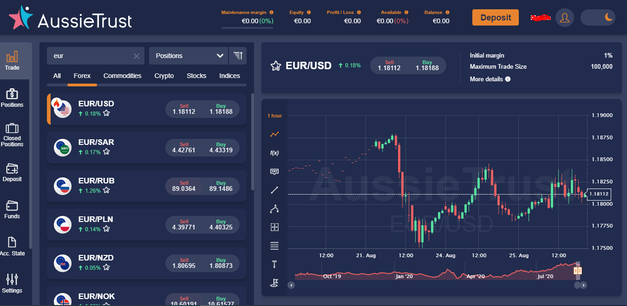
Task: Switch to the Commodities tab
Action: pos(123,76)
